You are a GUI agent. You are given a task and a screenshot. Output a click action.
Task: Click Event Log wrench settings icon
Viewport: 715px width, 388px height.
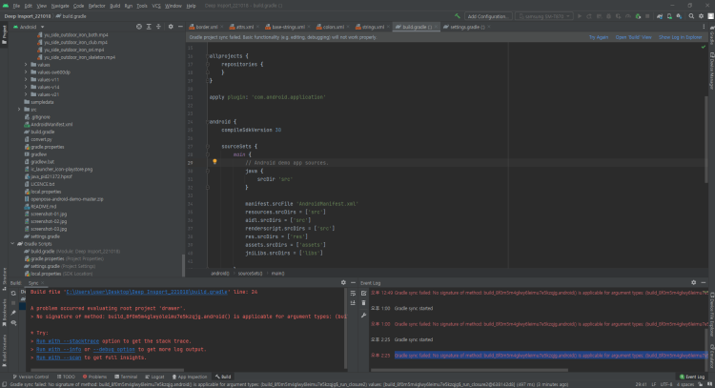(x=363, y=315)
